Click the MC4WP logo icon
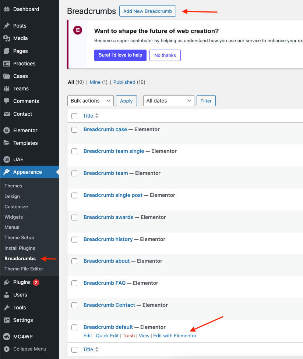Image resolution: width=303 pixels, height=359 pixels. pyautogui.click(x=7, y=336)
